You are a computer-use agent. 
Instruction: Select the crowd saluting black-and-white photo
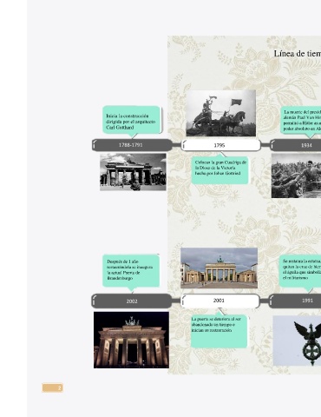(x=296, y=175)
